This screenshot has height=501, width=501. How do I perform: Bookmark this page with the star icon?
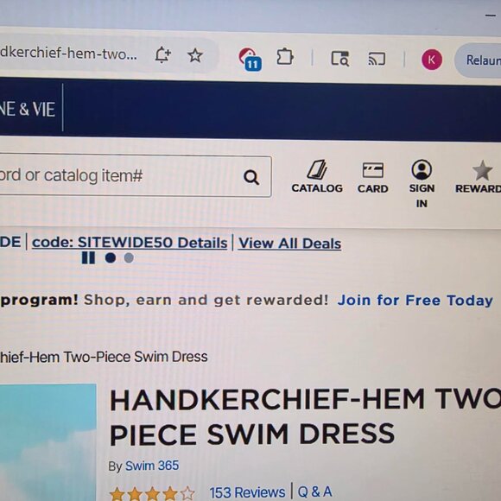click(195, 55)
